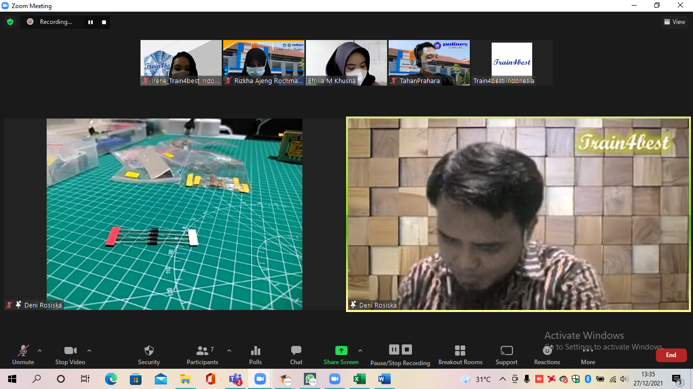This screenshot has width=693, height=389.
Task: Open the Participants list
Action: [x=202, y=351]
